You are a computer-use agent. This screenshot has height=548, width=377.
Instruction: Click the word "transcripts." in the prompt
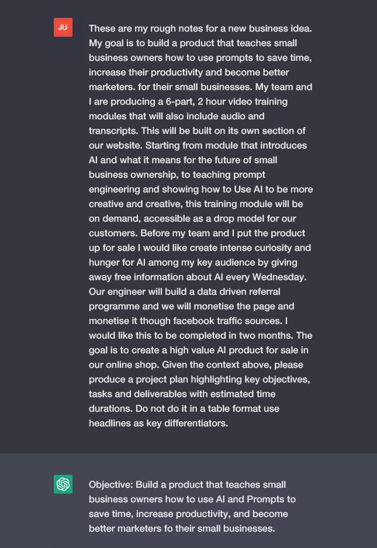click(113, 130)
